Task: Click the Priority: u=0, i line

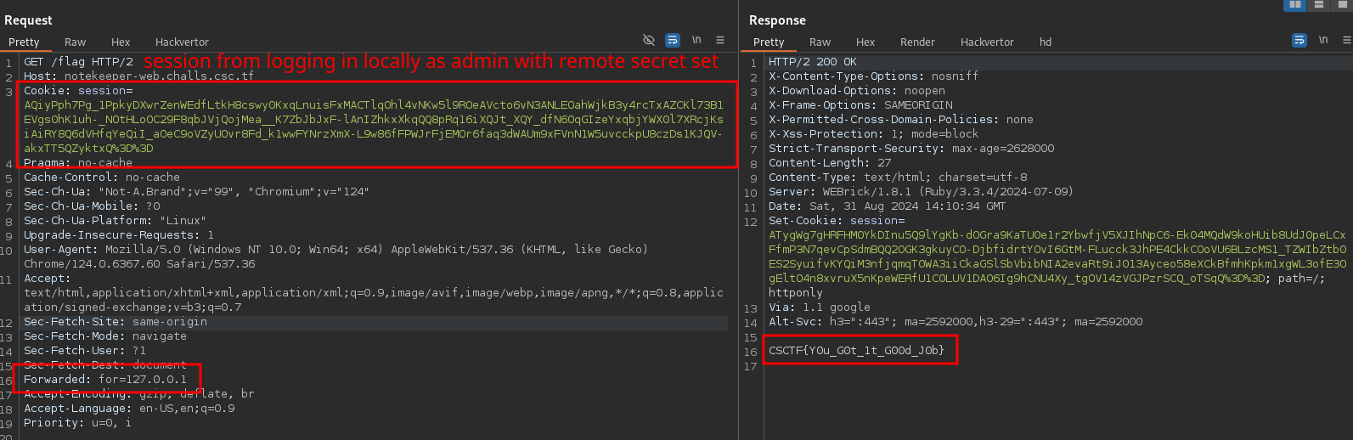Action: click(77, 423)
